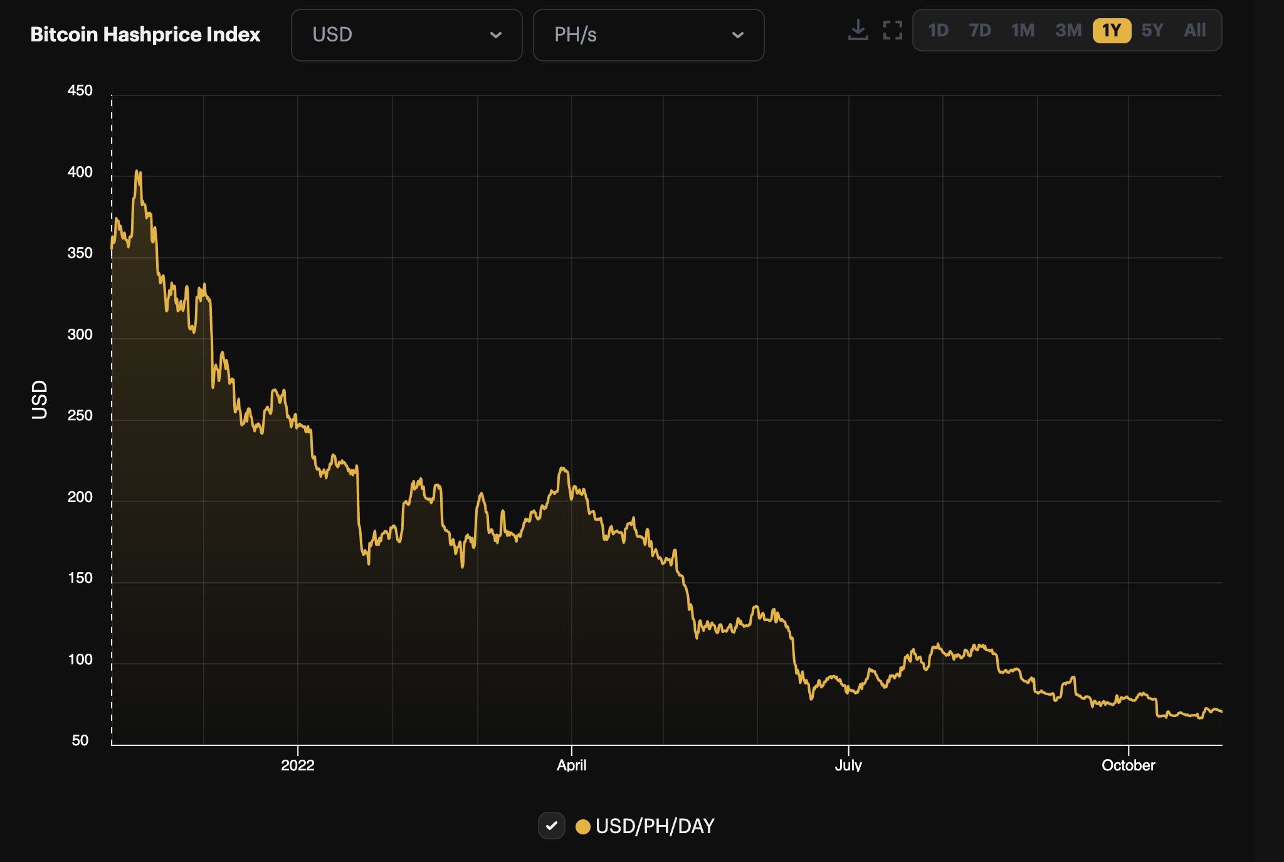Image resolution: width=1284 pixels, height=862 pixels.
Task: Select the 1D time range
Action: click(x=938, y=30)
